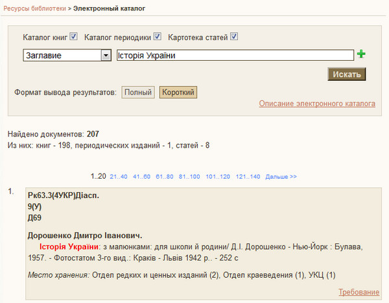The image size is (389, 303).
Task: Open the Описание электронного каталога link
Action: (317, 104)
